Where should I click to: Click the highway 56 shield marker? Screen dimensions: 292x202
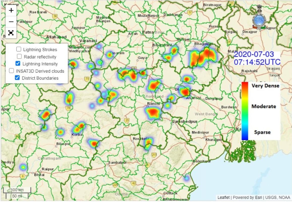(x=55, y=16)
